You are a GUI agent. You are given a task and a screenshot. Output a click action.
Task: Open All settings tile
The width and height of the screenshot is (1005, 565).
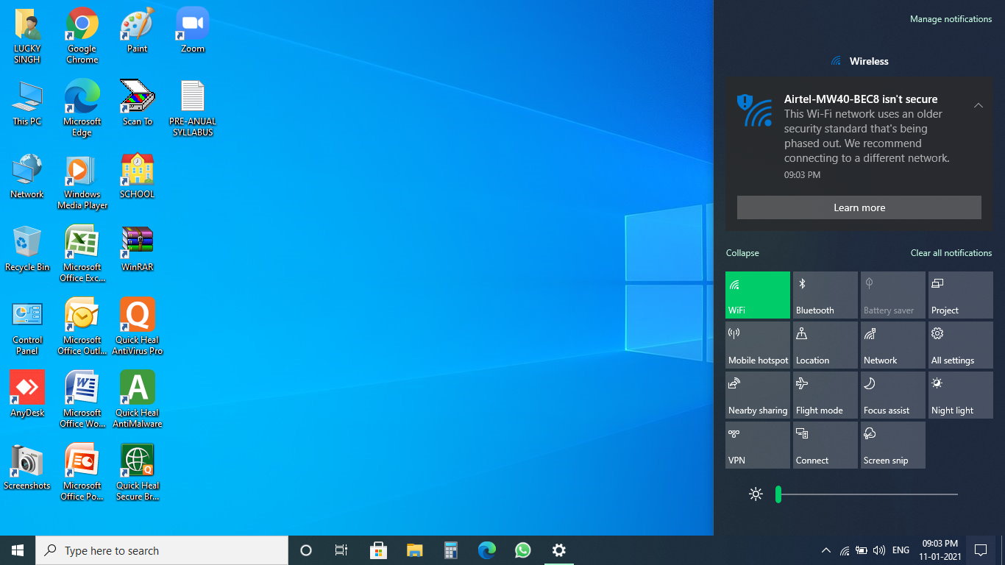(x=961, y=345)
